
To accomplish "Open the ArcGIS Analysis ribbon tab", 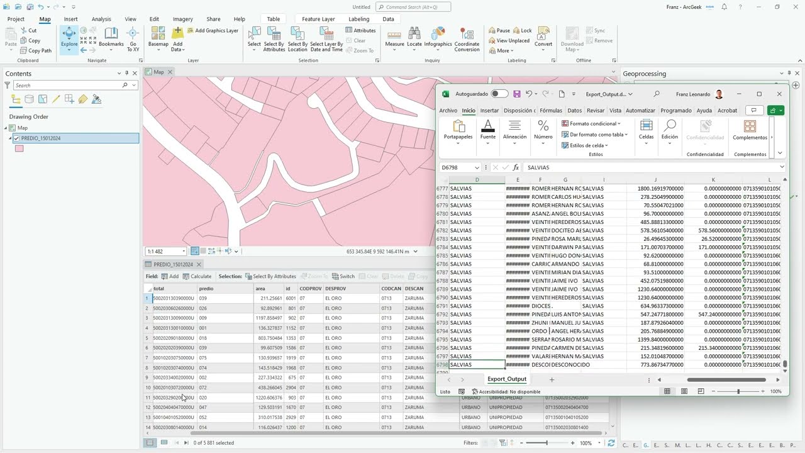I will click(101, 19).
